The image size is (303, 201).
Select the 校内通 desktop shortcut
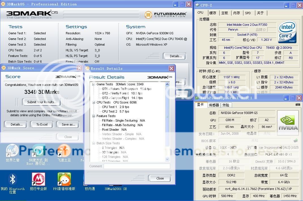click(x=90, y=189)
